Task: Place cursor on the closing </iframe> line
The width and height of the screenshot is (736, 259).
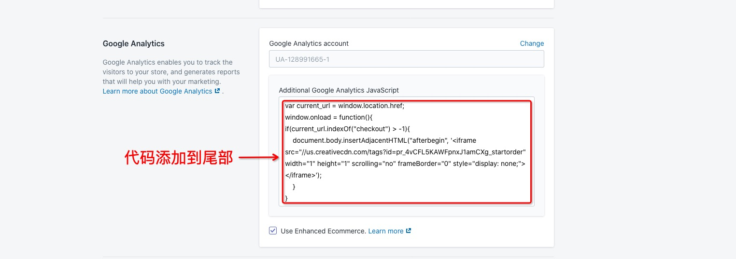Action: (x=303, y=175)
